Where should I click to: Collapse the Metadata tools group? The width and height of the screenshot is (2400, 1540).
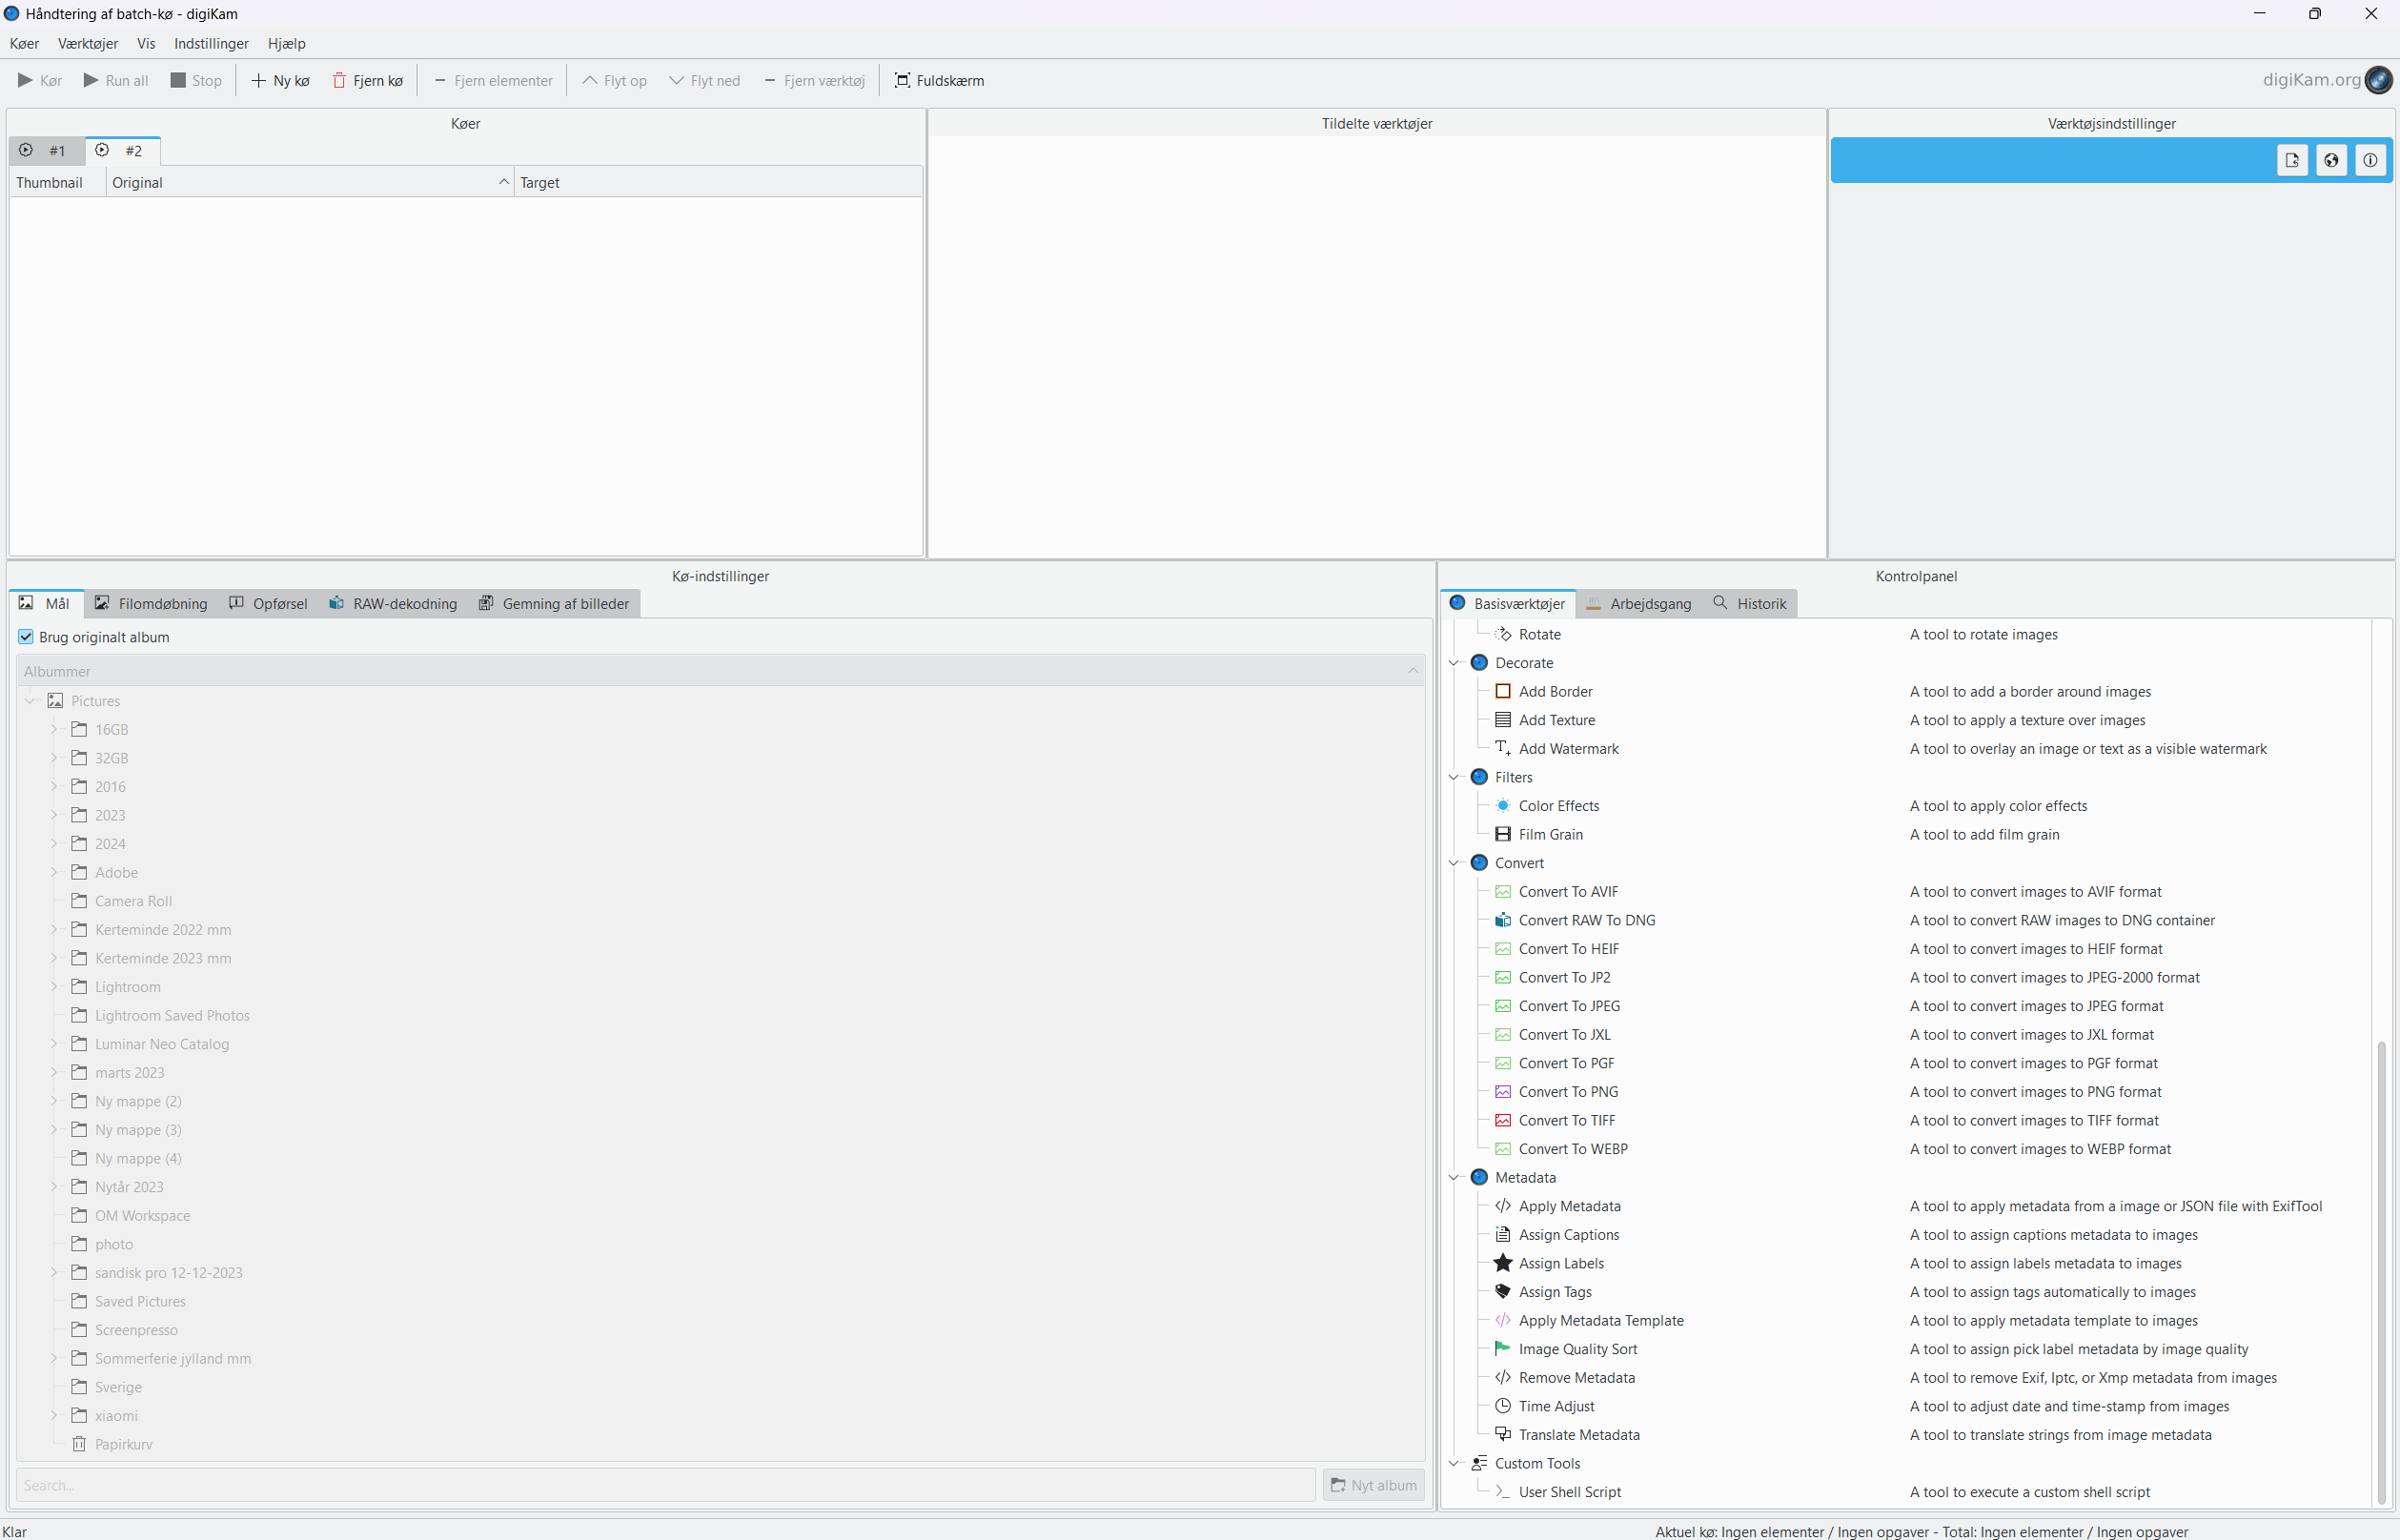(1455, 1178)
